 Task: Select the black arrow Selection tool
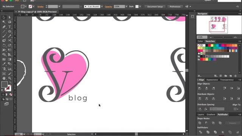pos(4,17)
